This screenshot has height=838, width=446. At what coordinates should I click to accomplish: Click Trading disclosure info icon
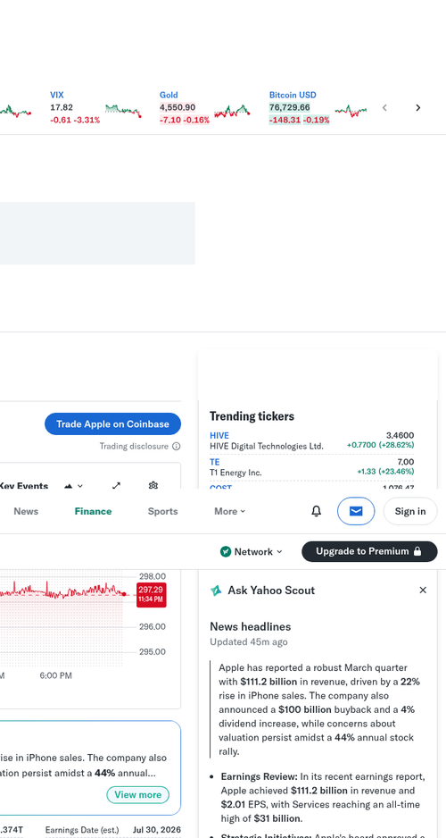[x=176, y=447]
